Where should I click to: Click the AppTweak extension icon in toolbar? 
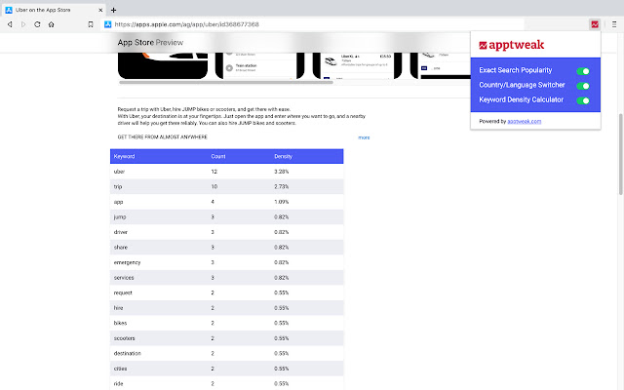595,24
